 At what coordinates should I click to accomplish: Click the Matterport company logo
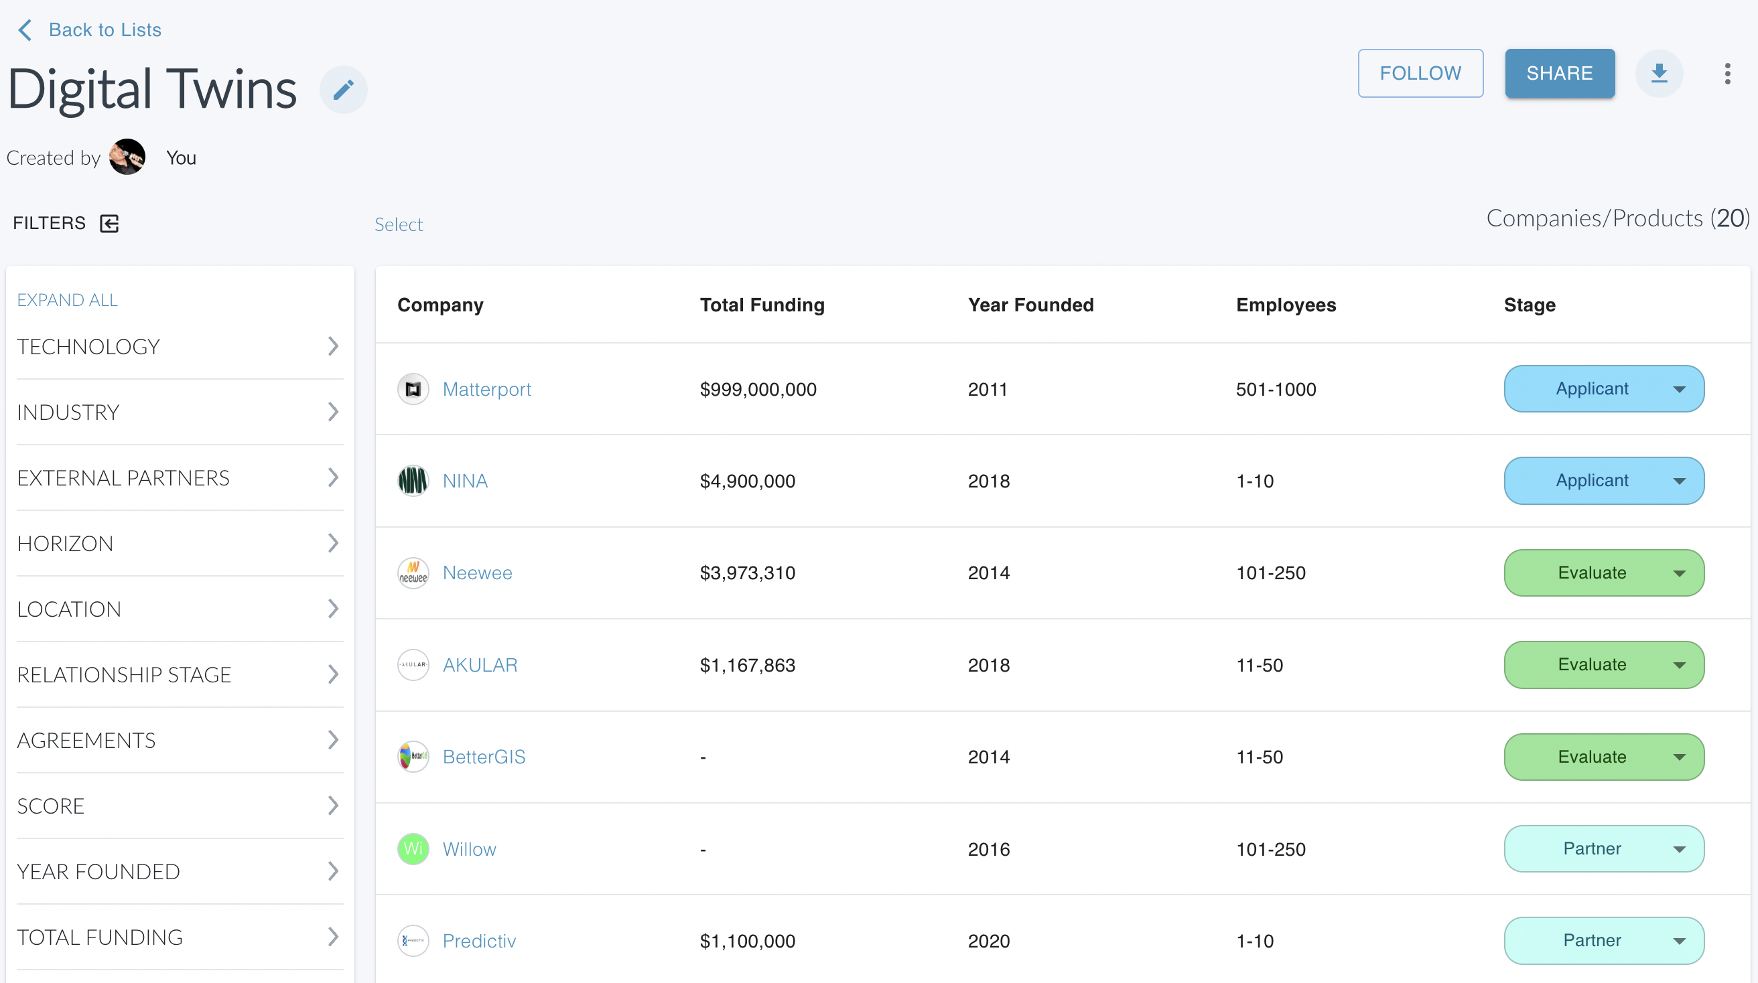coord(413,389)
